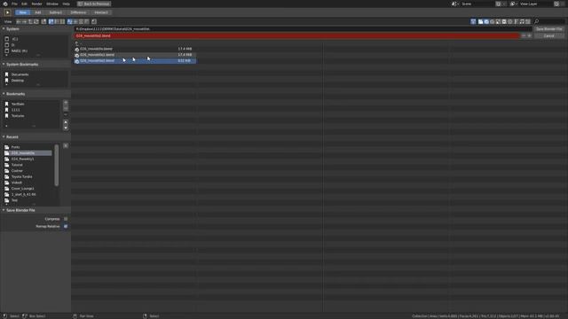Select the Difference selection mode
Viewport: 568px width, 319px height.
click(x=78, y=12)
